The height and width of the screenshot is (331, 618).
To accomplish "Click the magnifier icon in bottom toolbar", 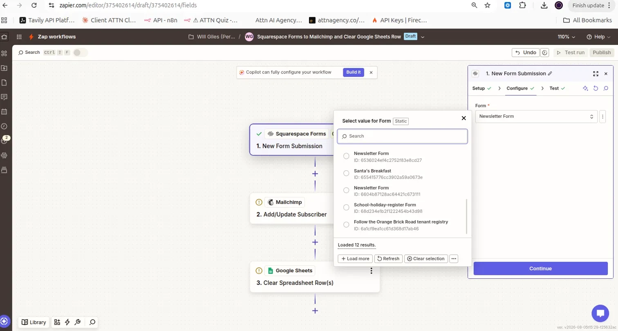I will pyautogui.click(x=92, y=322).
